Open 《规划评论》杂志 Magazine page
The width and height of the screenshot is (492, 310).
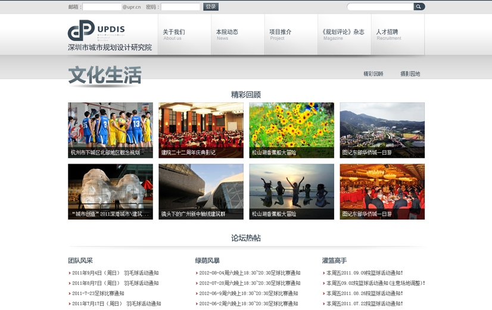[342, 34]
